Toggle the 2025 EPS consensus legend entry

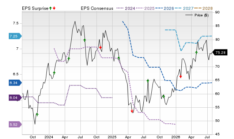(x=145, y=8)
